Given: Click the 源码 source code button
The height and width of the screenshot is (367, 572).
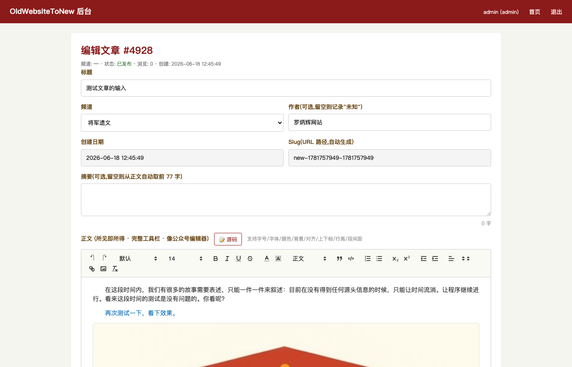Looking at the screenshot, I should (228, 239).
